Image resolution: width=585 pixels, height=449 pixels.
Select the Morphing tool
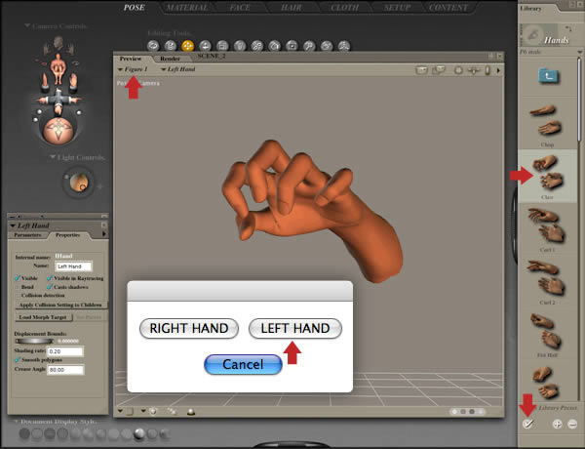click(x=327, y=46)
